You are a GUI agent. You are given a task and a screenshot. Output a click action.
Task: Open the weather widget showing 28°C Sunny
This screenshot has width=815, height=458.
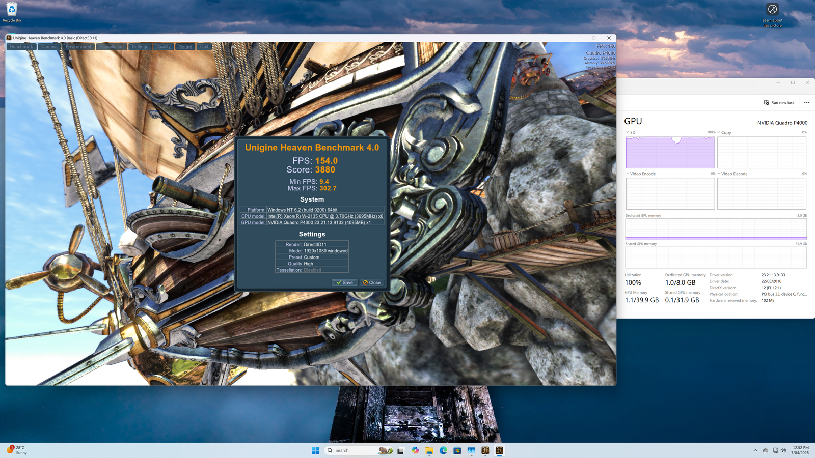tap(17, 450)
